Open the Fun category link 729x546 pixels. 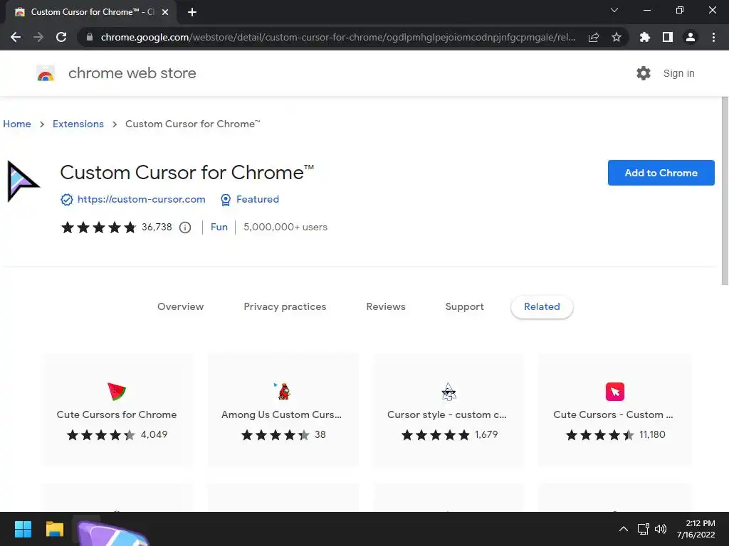(x=219, y=227)
